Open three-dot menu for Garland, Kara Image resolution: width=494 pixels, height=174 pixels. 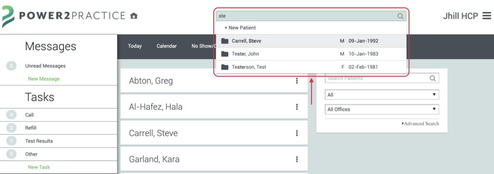pyautogui.click(x=297, y=159)
